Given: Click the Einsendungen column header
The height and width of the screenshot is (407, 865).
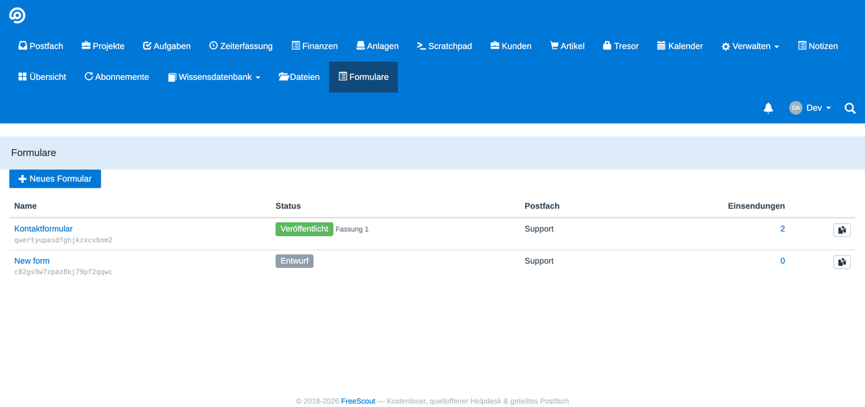Looking at the screenshot, I should (756, 206).
